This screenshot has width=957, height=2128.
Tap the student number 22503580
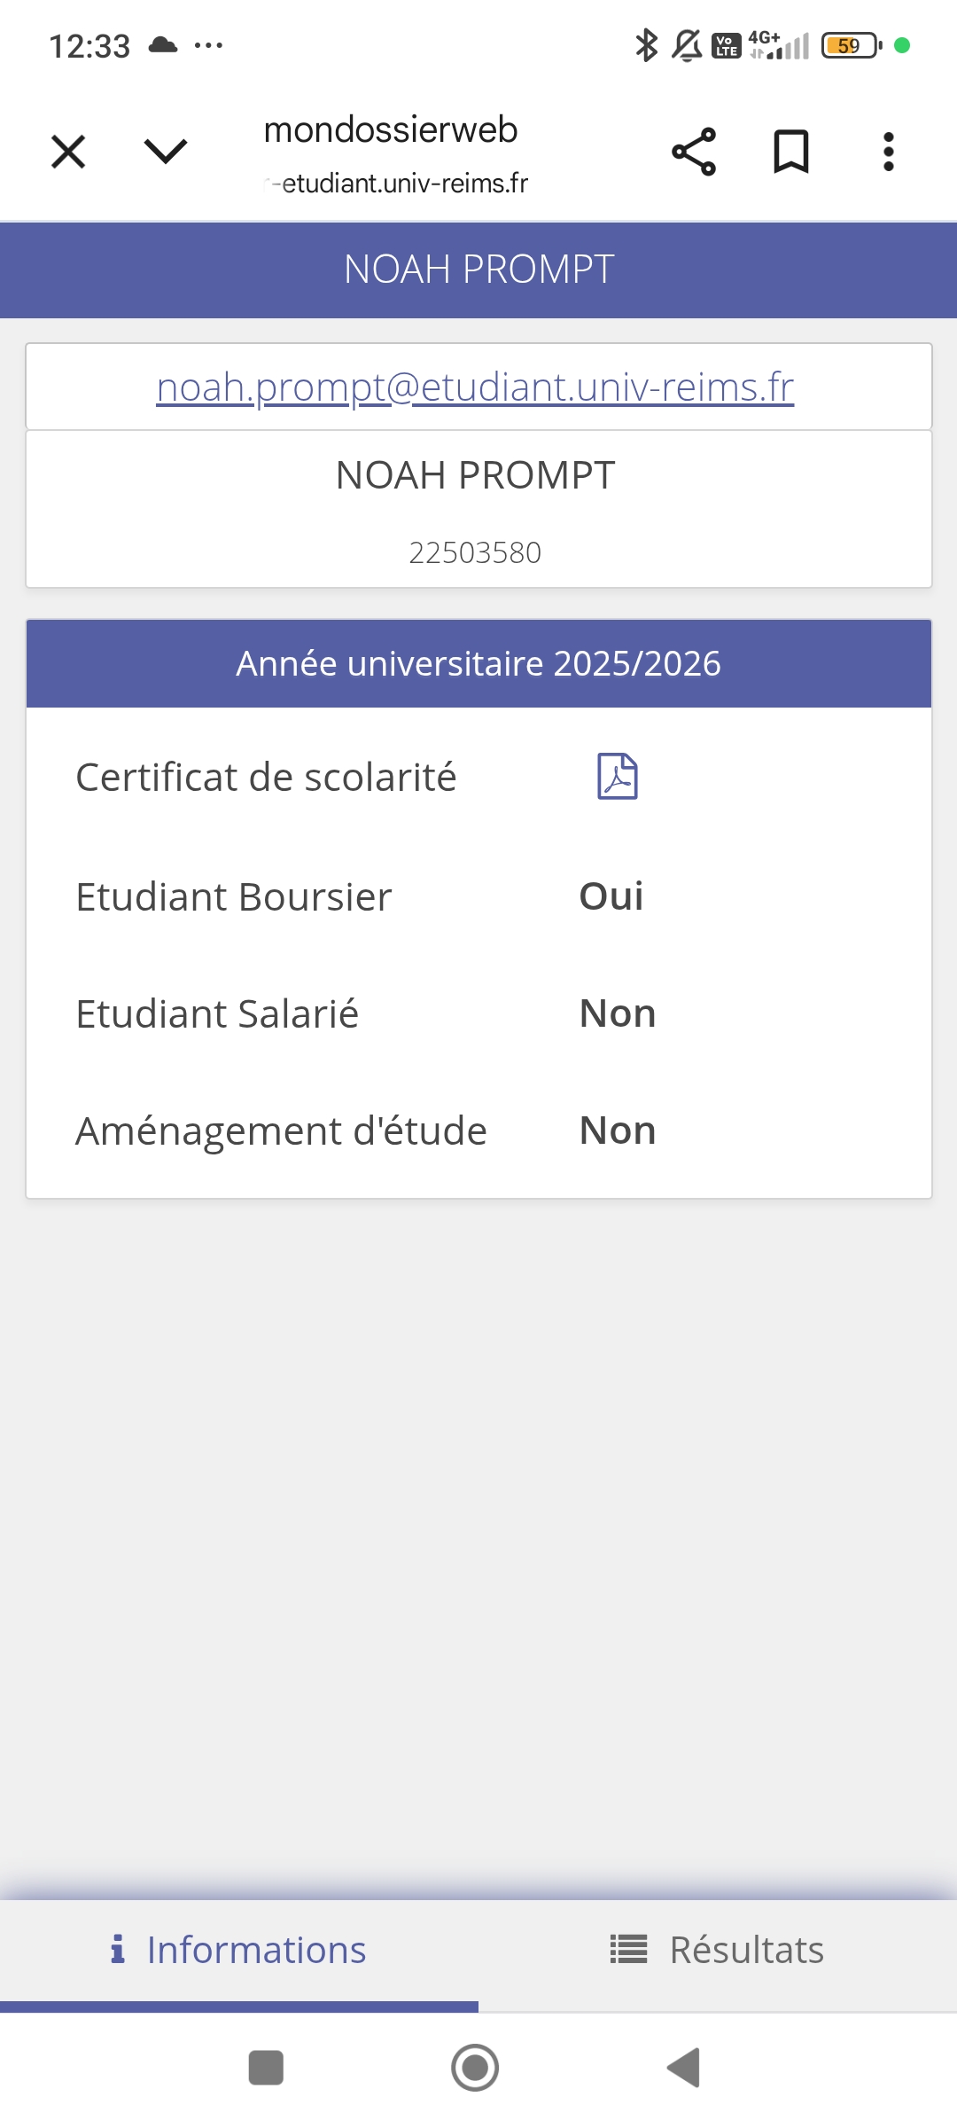pos(475,552)
